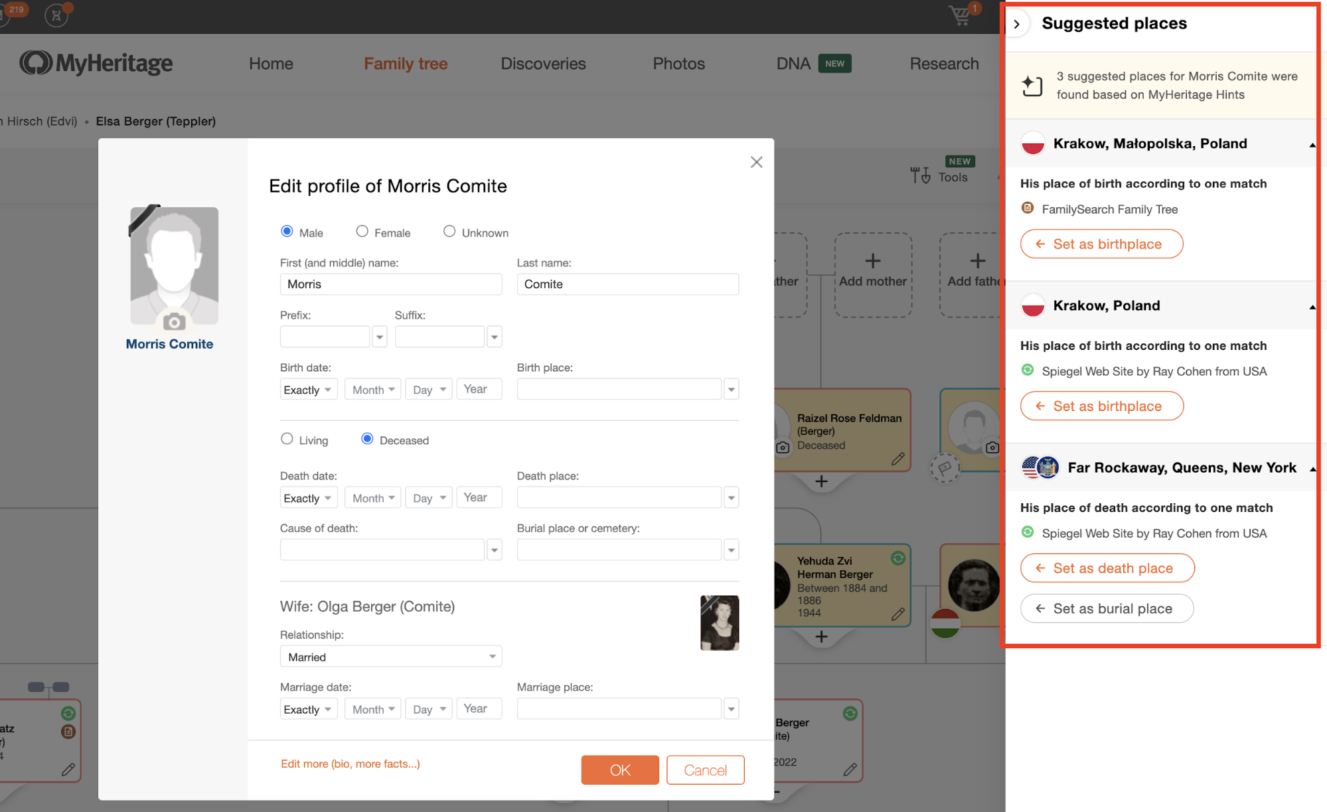Image resolution: width=1327 pixels, height=812 pixels.
Task: Open the Relationship Married dropdown
Action: (x=390, y=657)
